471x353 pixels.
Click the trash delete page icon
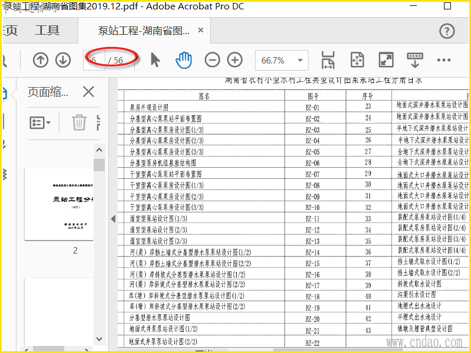point(79,122)
